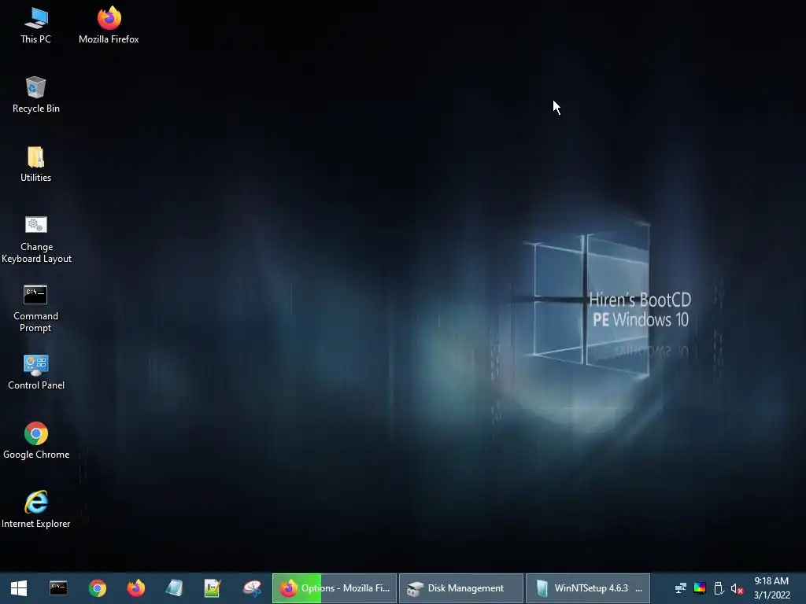This screenshot has height=604, width=806.
Task: Select the Recycle Bin icon
Action: [x=36, y=95]
